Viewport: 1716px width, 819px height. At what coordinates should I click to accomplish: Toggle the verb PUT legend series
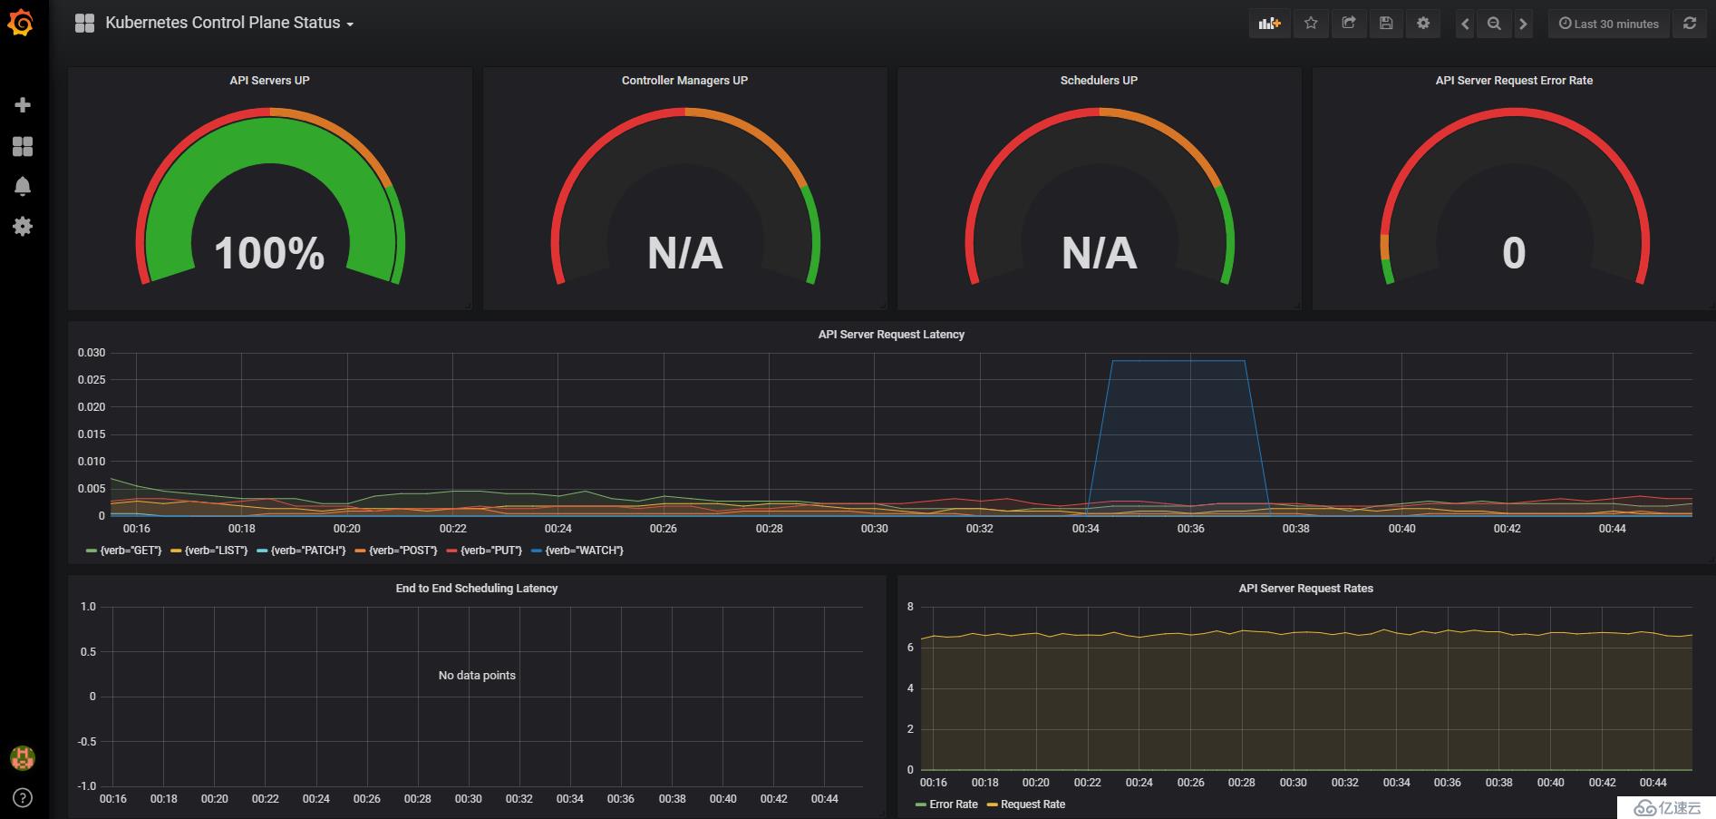(491, 551)
